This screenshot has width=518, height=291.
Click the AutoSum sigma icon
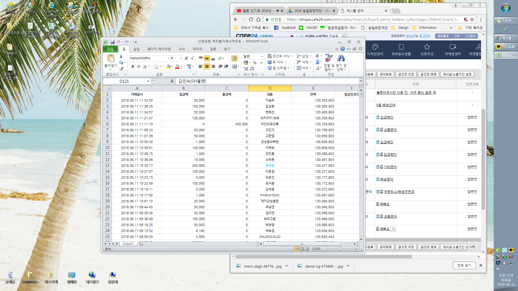[x=318, y=56]
